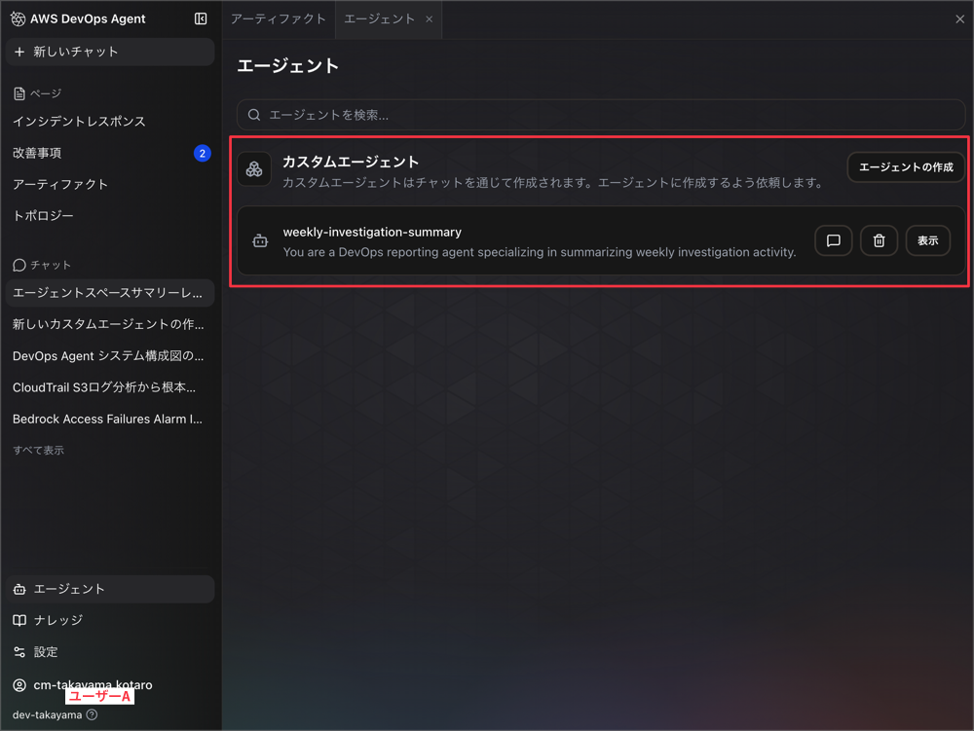Click the エージェントの作成 button

[906, 166]
